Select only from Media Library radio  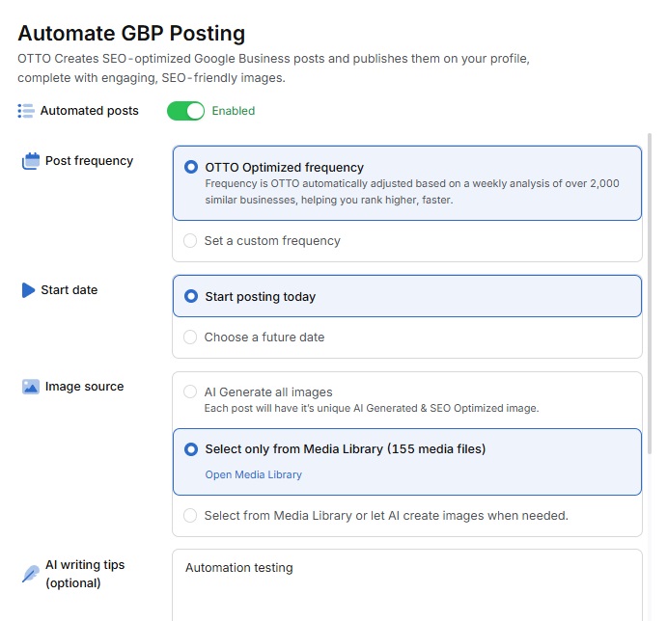coord(191,449)
